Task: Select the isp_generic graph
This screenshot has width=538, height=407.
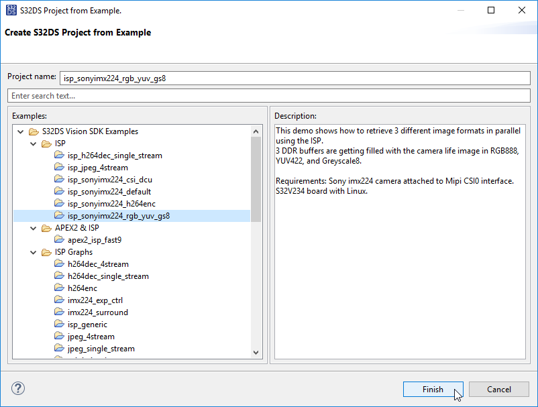Action: 87,325
